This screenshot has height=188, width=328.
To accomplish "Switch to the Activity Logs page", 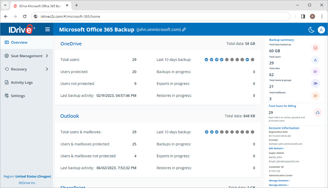I will (x=22, y=82).
